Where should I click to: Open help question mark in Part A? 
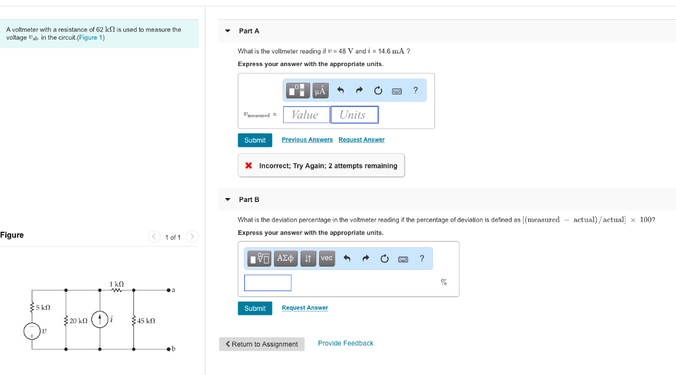tap(416, 90)
